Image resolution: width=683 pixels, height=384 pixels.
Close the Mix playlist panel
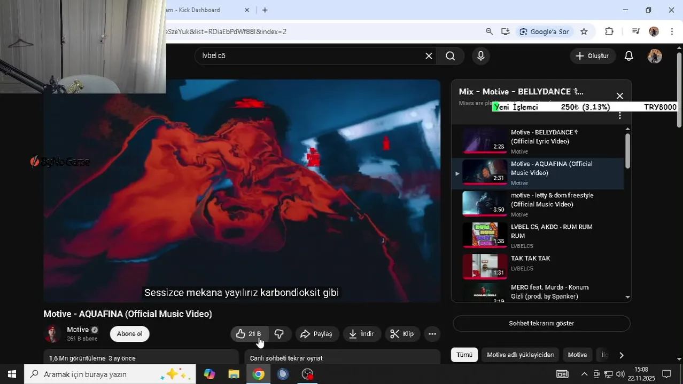619,96
